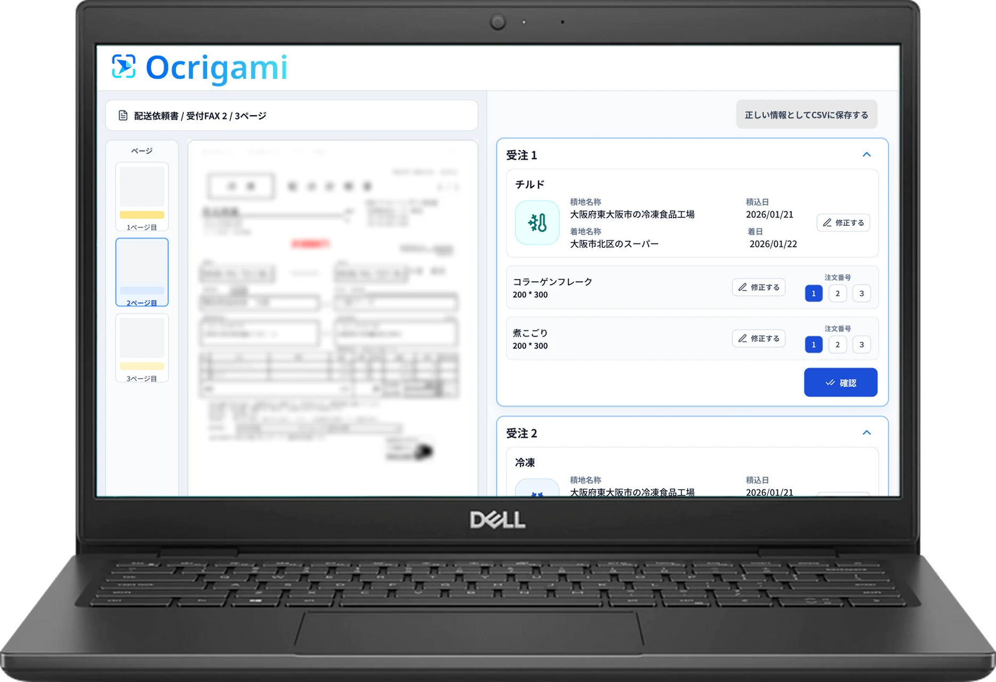Click the チルド heading
This screenshot has width=996, height=682.
pos(529,184)
